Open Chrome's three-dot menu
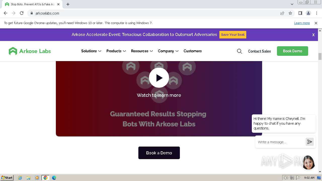The width and height of the screenshot is (322, 181). pos(316,13)
